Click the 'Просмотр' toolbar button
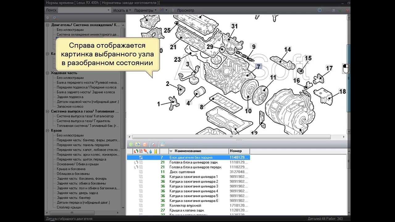 point(183,10)
